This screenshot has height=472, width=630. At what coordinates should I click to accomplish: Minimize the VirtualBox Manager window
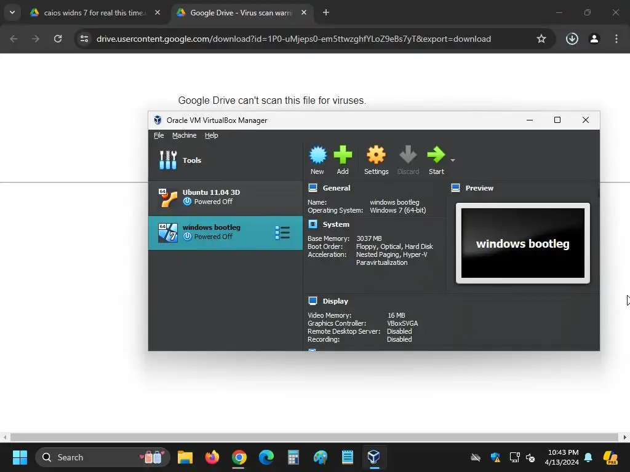[x=530, y=120]
